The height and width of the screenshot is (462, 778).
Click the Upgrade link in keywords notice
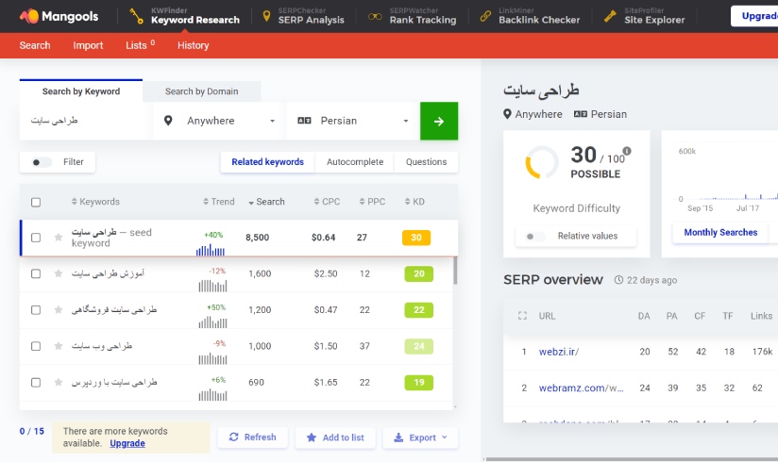pos(127,444)
